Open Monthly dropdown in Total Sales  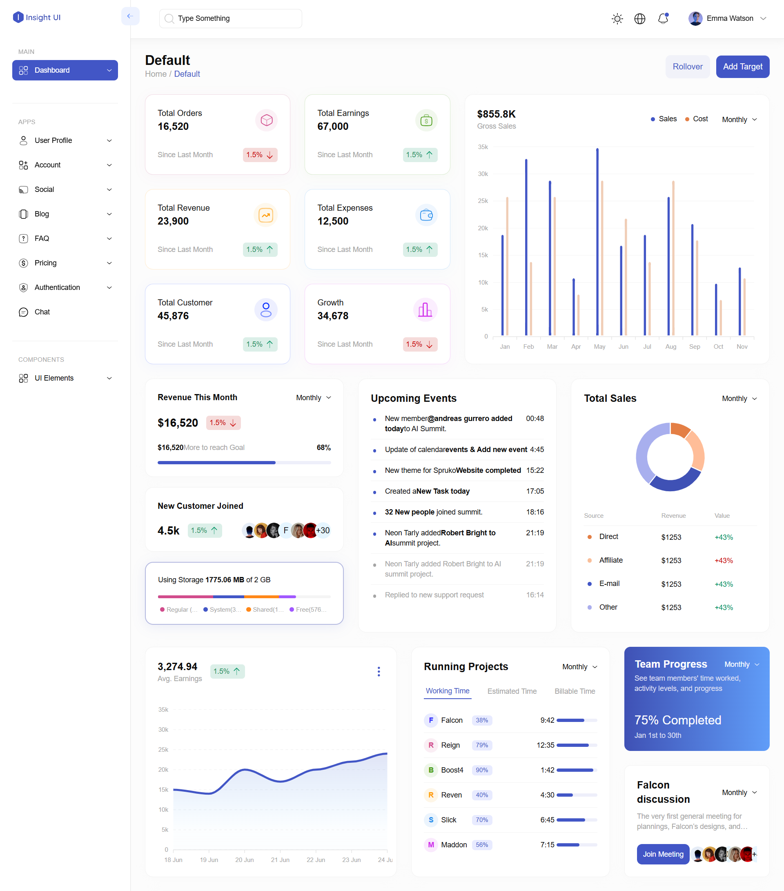click(739, 399)
